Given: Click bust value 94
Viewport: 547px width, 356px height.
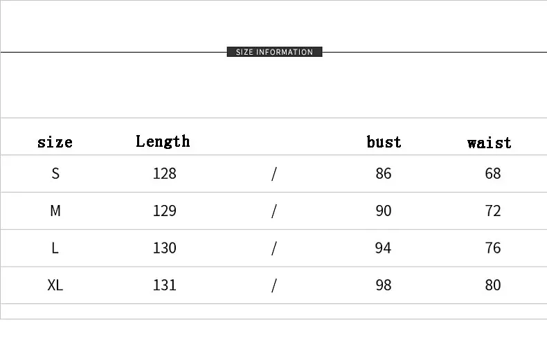Looking at the screenshot, I should (x=383, y=248).
